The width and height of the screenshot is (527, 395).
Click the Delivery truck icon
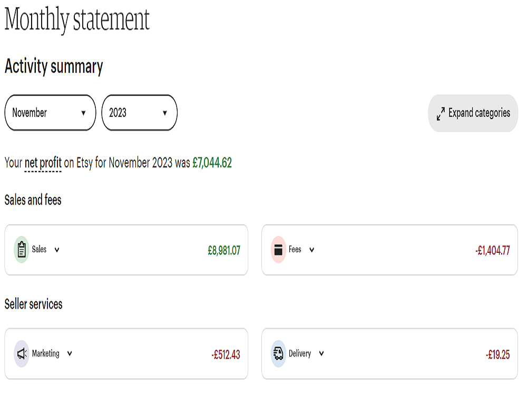pos(278,354)
